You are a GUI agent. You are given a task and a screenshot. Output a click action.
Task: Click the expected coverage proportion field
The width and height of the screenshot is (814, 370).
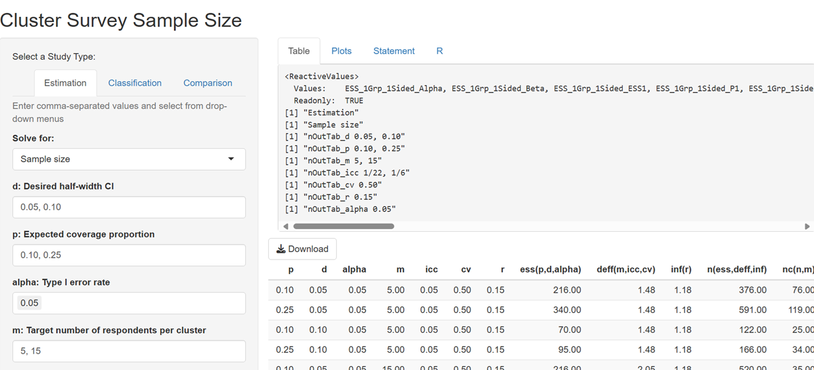(129, 255)
